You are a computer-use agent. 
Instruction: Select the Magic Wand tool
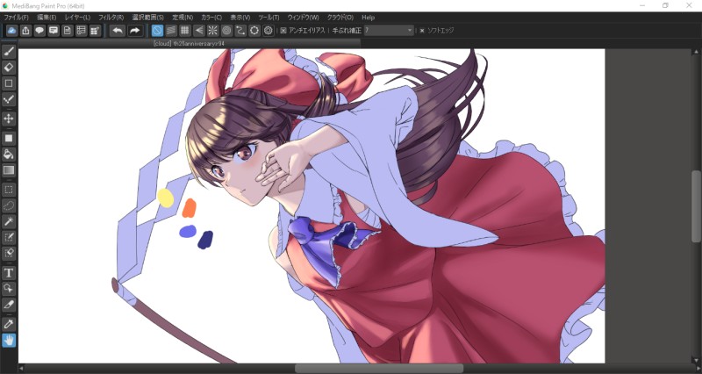coord(9,221)
